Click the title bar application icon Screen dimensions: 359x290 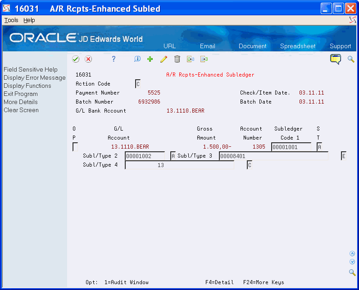(6, 8)
